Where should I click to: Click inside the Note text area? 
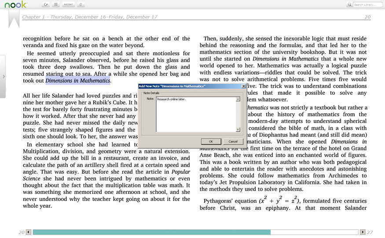(196, 114)
